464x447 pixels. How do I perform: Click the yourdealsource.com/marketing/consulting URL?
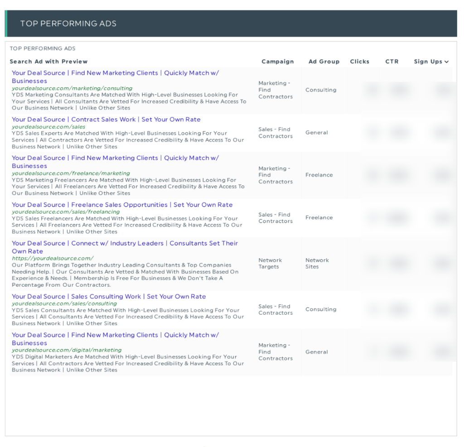(72, 88)
